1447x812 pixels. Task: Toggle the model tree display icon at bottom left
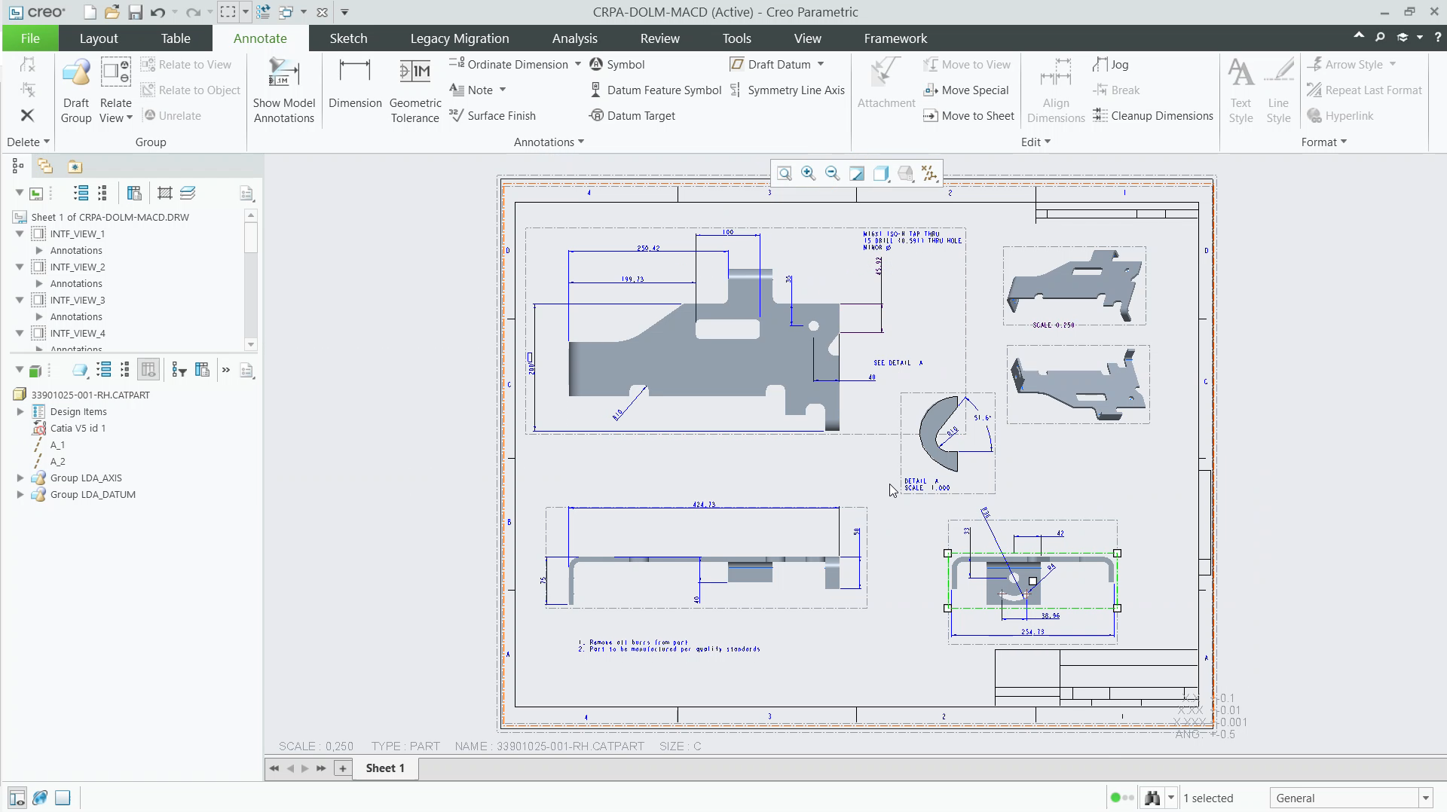coord(17,797)
